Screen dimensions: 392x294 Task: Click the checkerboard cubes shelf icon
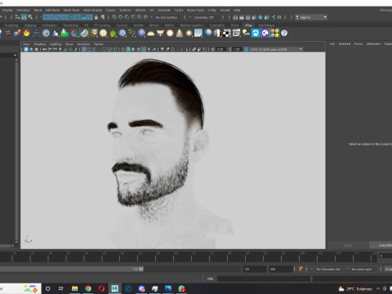pos(227,33)
